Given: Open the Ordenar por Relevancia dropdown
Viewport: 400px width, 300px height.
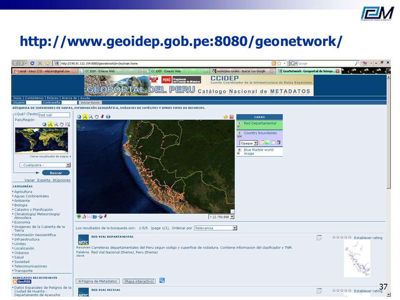Looking at the screenshot, I should click(215, 228).
